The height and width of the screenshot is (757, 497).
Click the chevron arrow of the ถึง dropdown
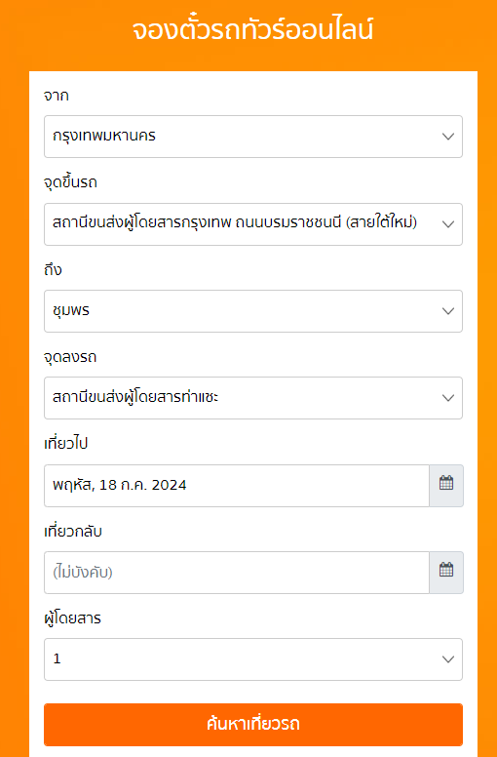448,311
